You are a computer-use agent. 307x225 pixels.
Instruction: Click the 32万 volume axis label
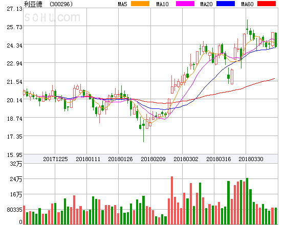pyautogui.click(x=16, y=164)
